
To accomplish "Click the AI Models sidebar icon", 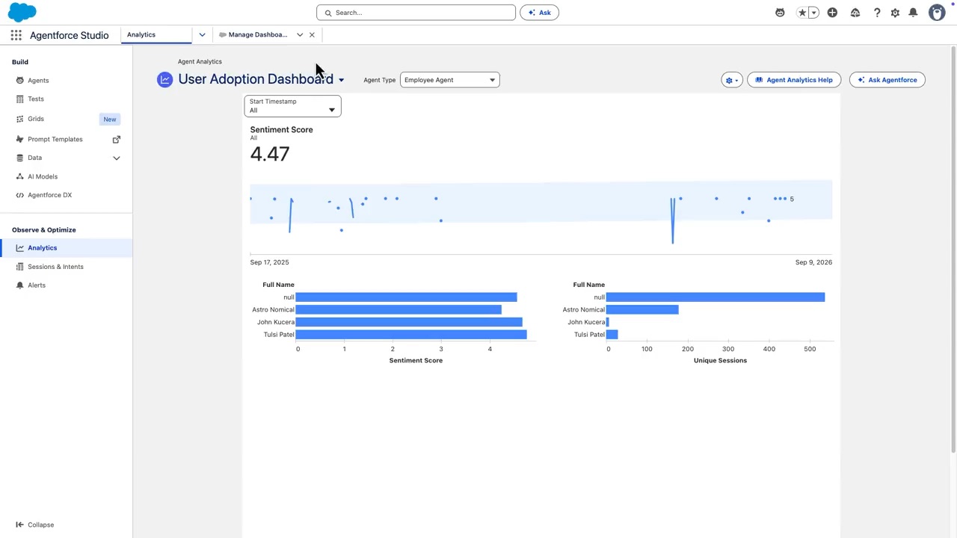I will [x=20, y=176].
